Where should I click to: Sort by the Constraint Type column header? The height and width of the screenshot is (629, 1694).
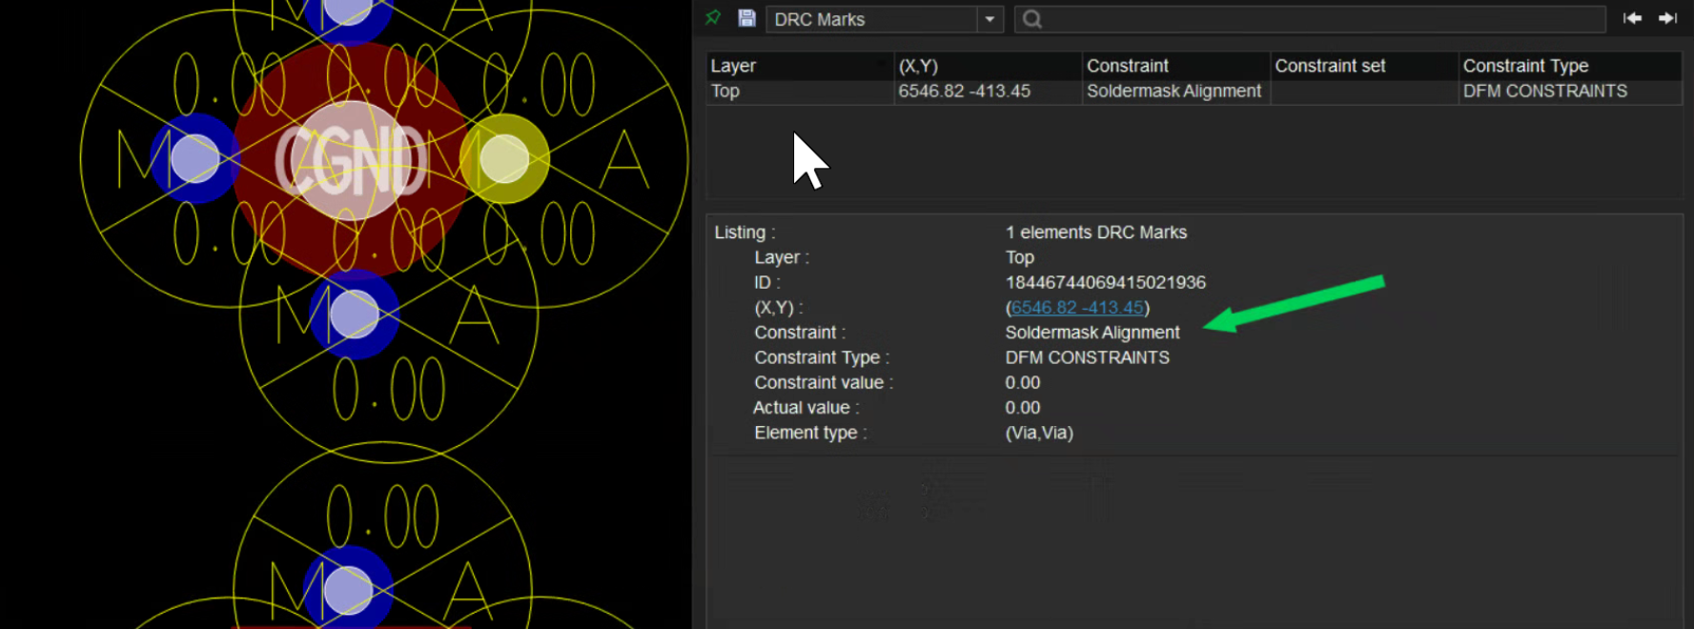1525,66
